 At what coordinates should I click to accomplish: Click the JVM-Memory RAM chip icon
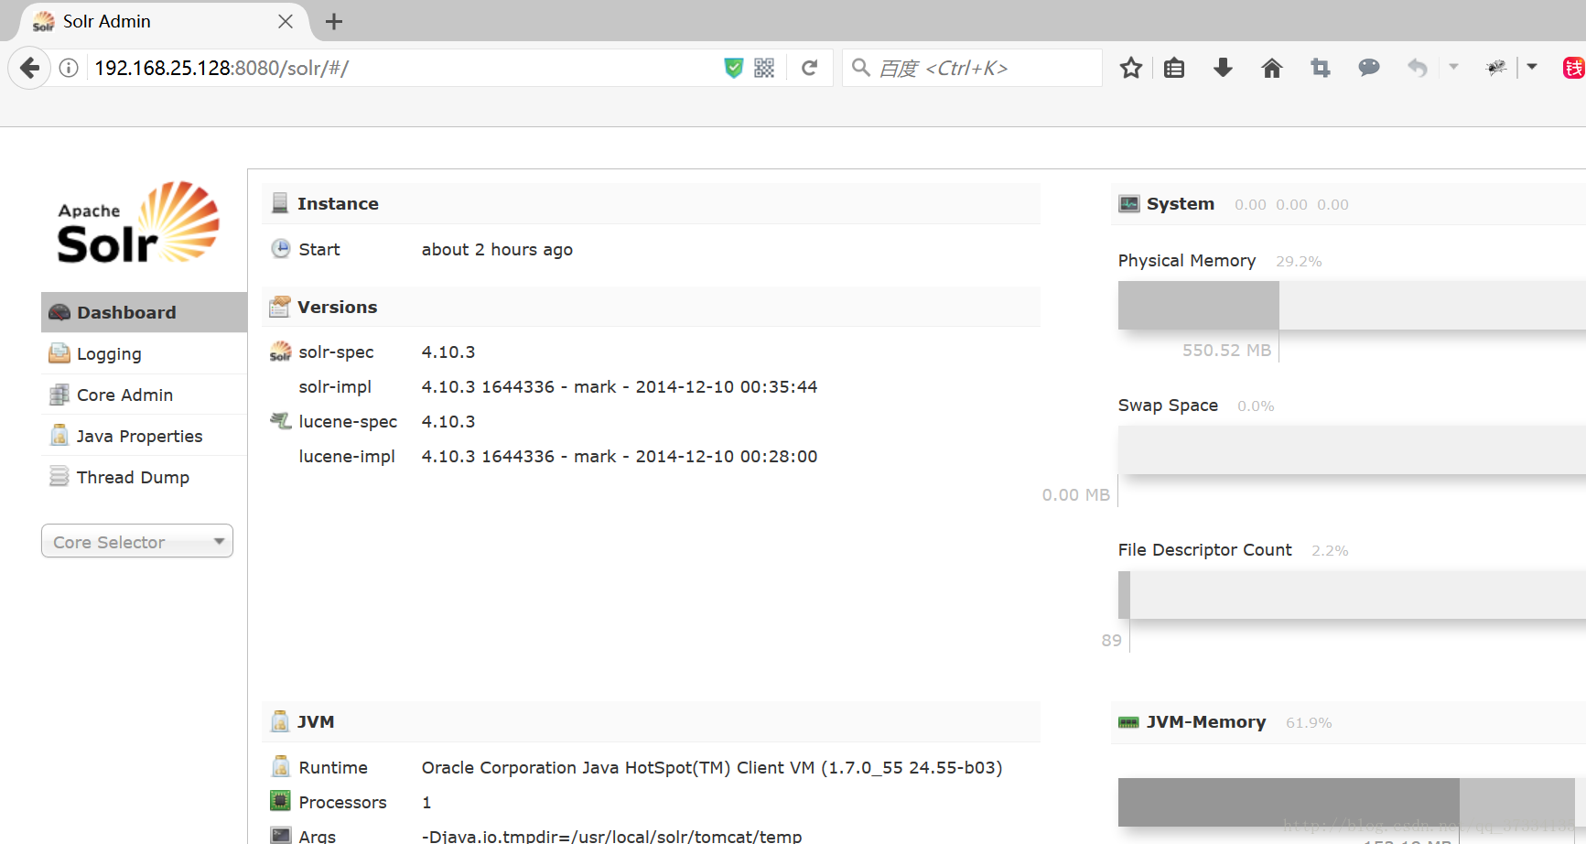[1128, 722]
